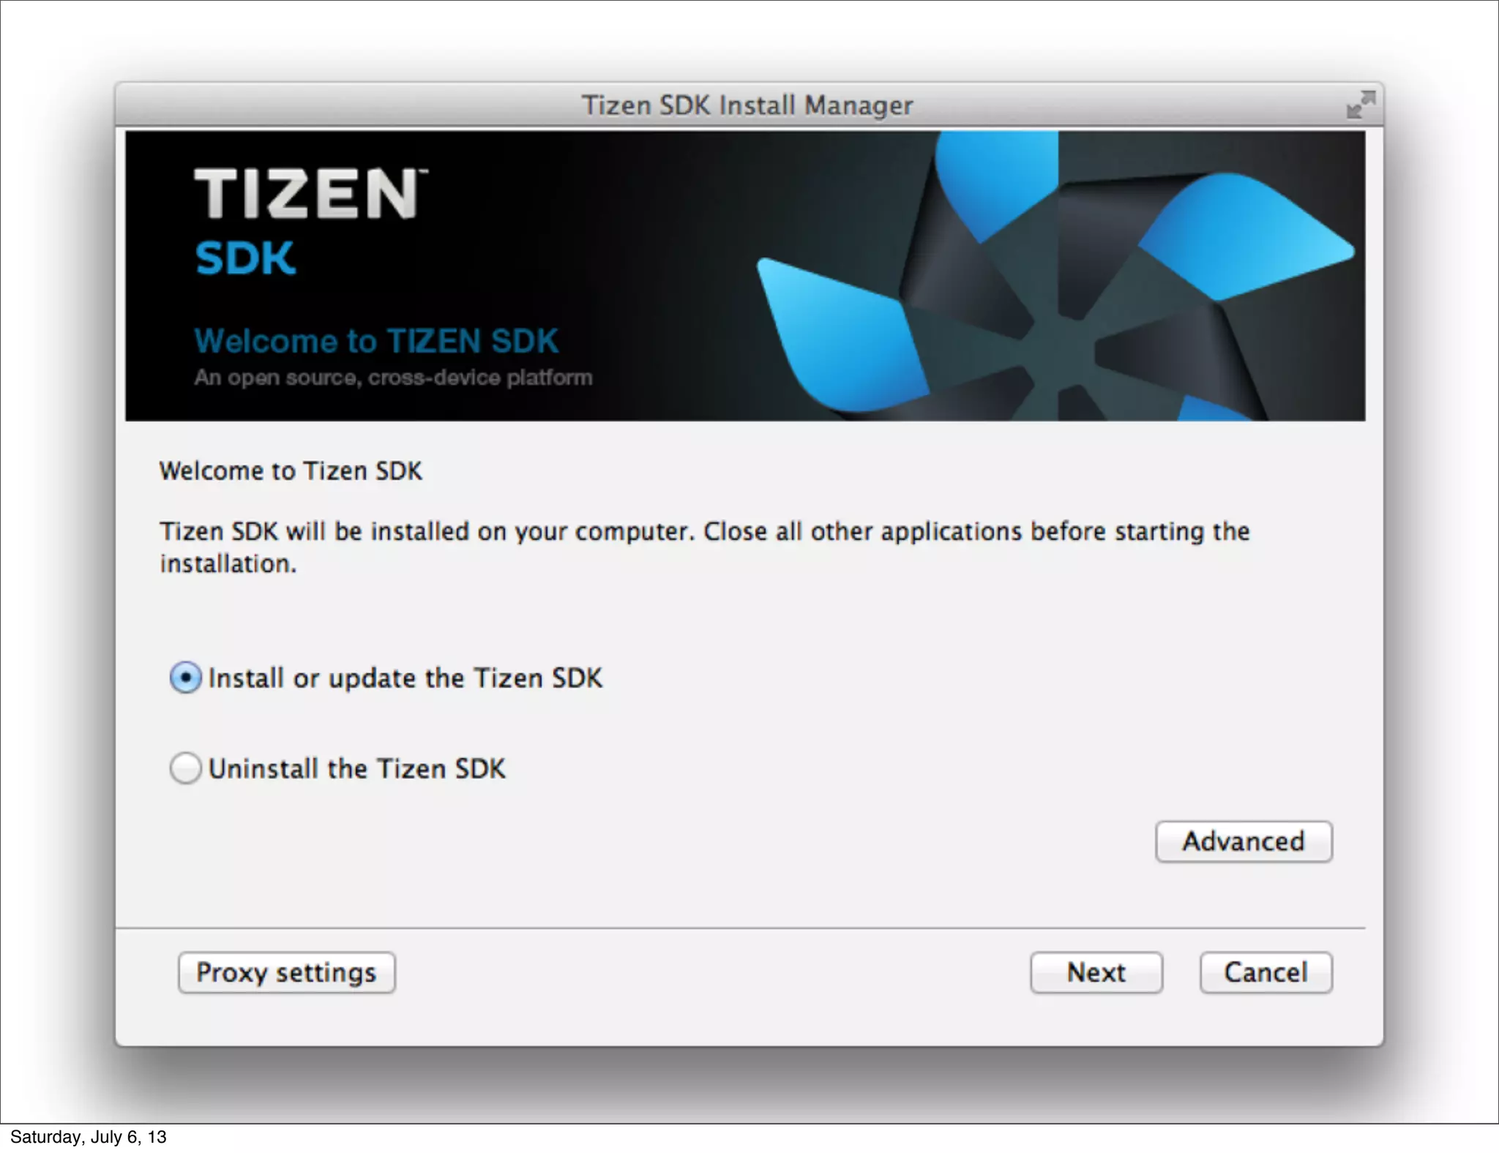This screenshot has width=1499, height=1153.
Task: Click the 'An open source, cross-device platform' tagline
Action: pyautogui.click(x=393, y=378)
